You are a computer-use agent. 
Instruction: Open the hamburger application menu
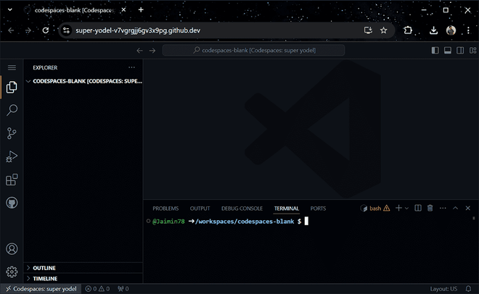tap(12, 67)
